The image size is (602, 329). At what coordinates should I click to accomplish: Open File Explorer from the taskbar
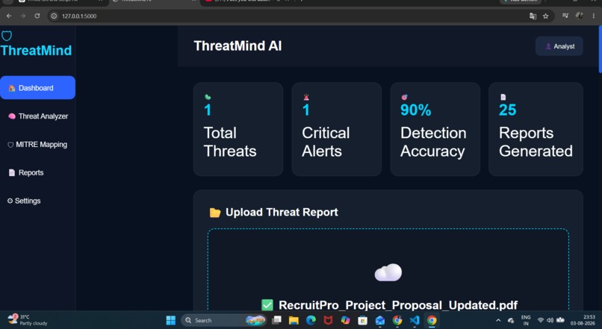coord(294,320)
